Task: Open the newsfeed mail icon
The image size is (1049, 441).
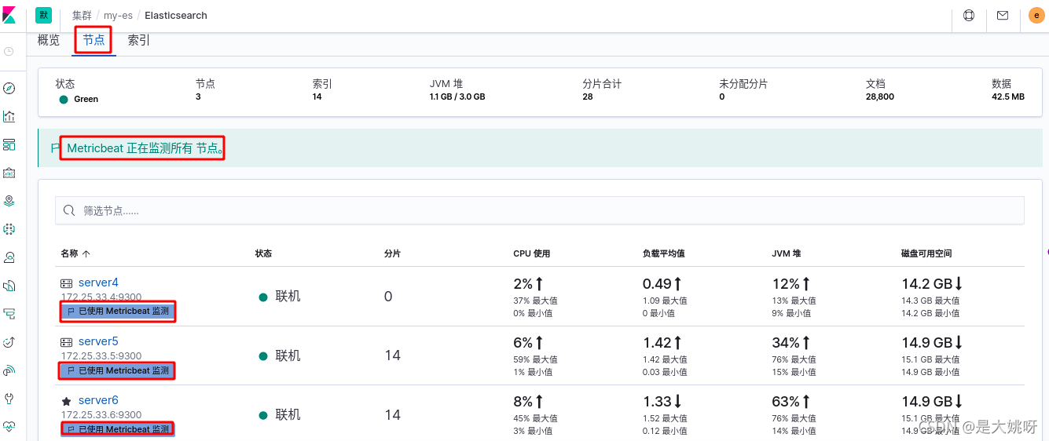Action: [1003, 15]
